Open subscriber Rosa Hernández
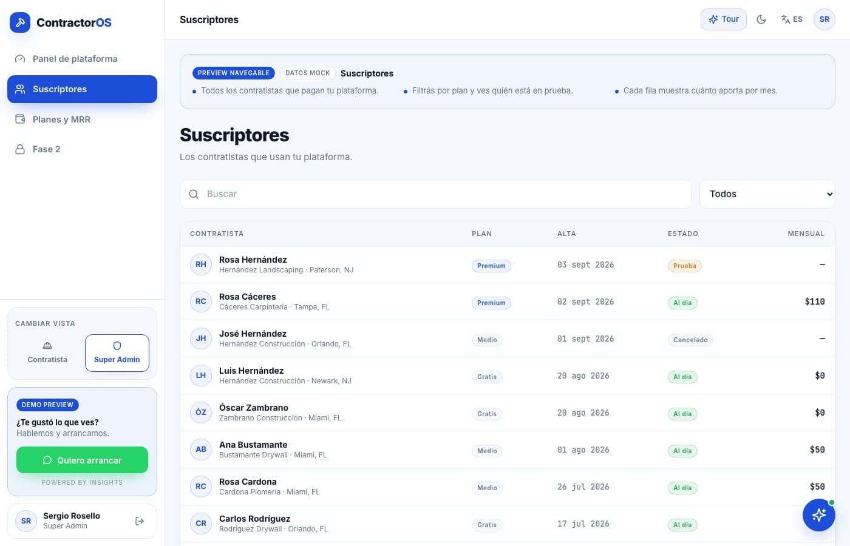This screenshot has width=850, height=546. tap(508, 265)
